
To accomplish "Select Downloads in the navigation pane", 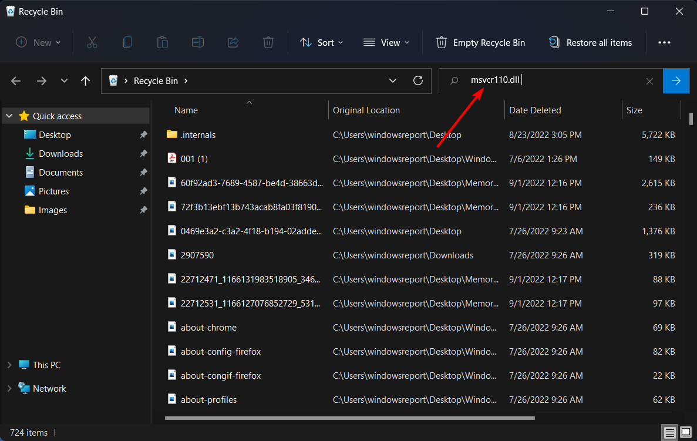I will [60, 154].
